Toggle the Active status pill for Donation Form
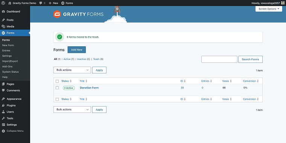 pos(69,88)
